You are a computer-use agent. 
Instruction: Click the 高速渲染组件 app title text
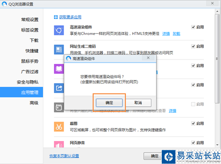point(81,27)
